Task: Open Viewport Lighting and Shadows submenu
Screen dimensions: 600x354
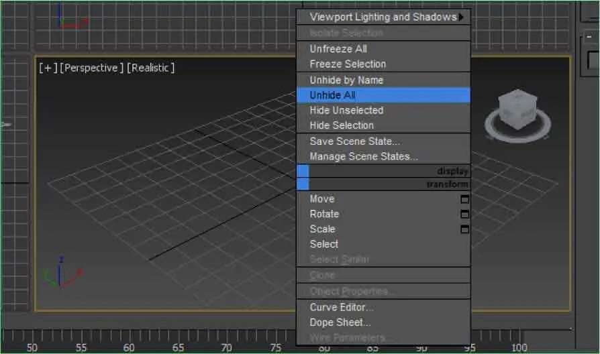Action: coord(383,17)
